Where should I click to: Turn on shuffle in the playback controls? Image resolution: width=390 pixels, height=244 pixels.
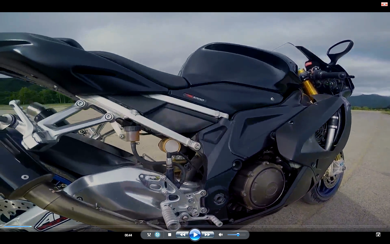tap(149, 234)
